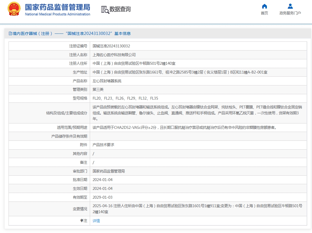Click the 国家药品监督管理局 site title
Screen dimensions: 312x233
57,7
